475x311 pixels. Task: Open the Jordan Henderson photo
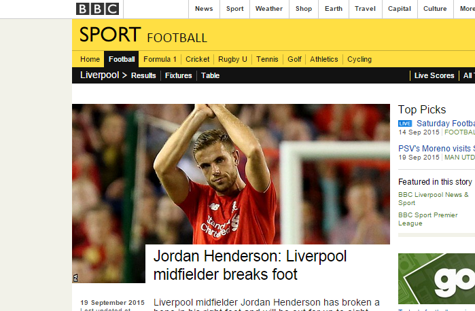pos(231,174)
